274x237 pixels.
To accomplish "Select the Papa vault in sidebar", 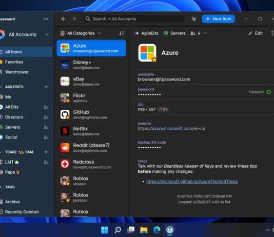I will (x=26, y=172).
